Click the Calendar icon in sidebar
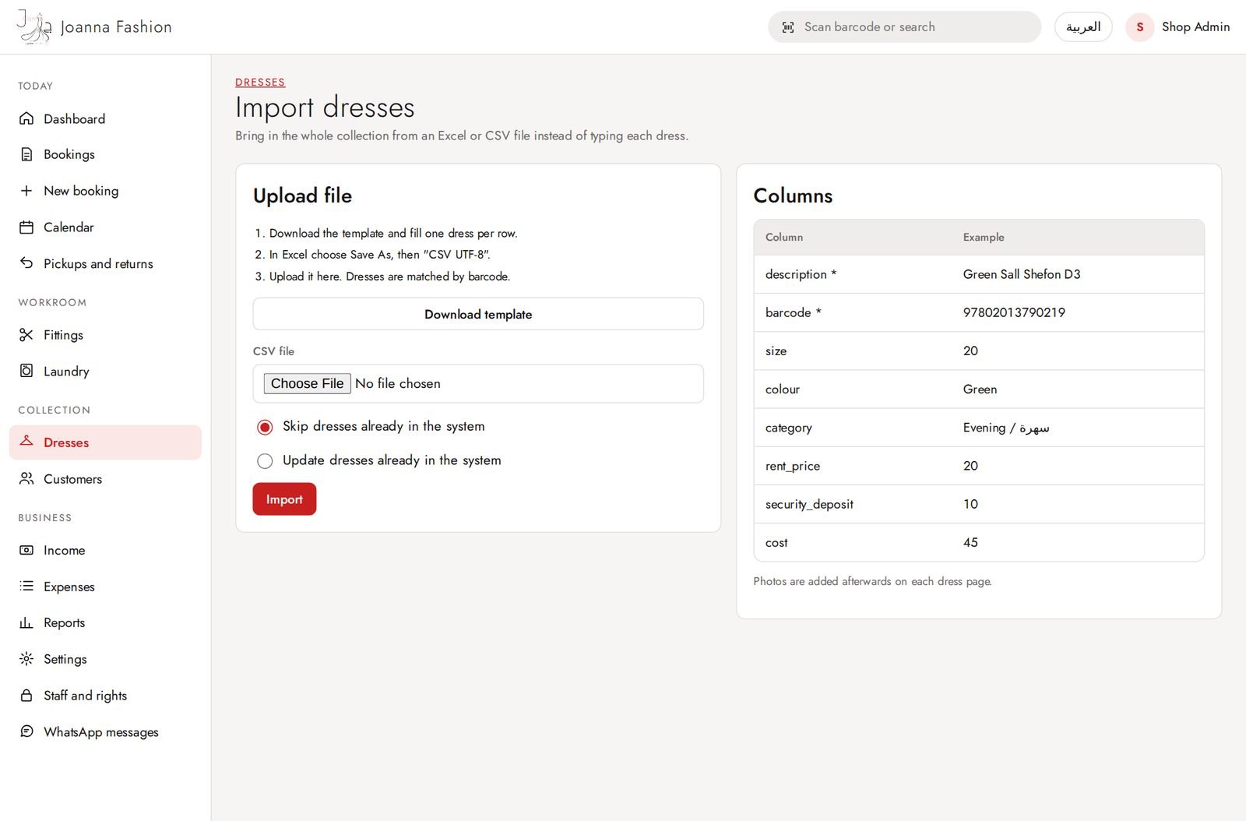 (x=26, y=227)
